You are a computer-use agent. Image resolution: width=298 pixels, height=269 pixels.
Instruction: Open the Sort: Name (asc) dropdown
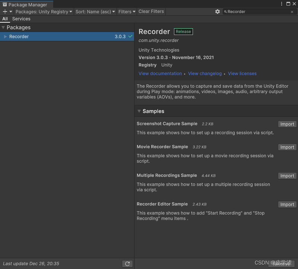pos(95,12)
